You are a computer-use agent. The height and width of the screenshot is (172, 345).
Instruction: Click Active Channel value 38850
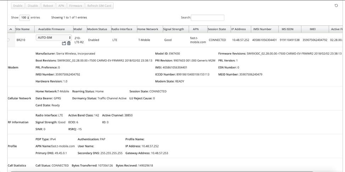click(128, 115)
